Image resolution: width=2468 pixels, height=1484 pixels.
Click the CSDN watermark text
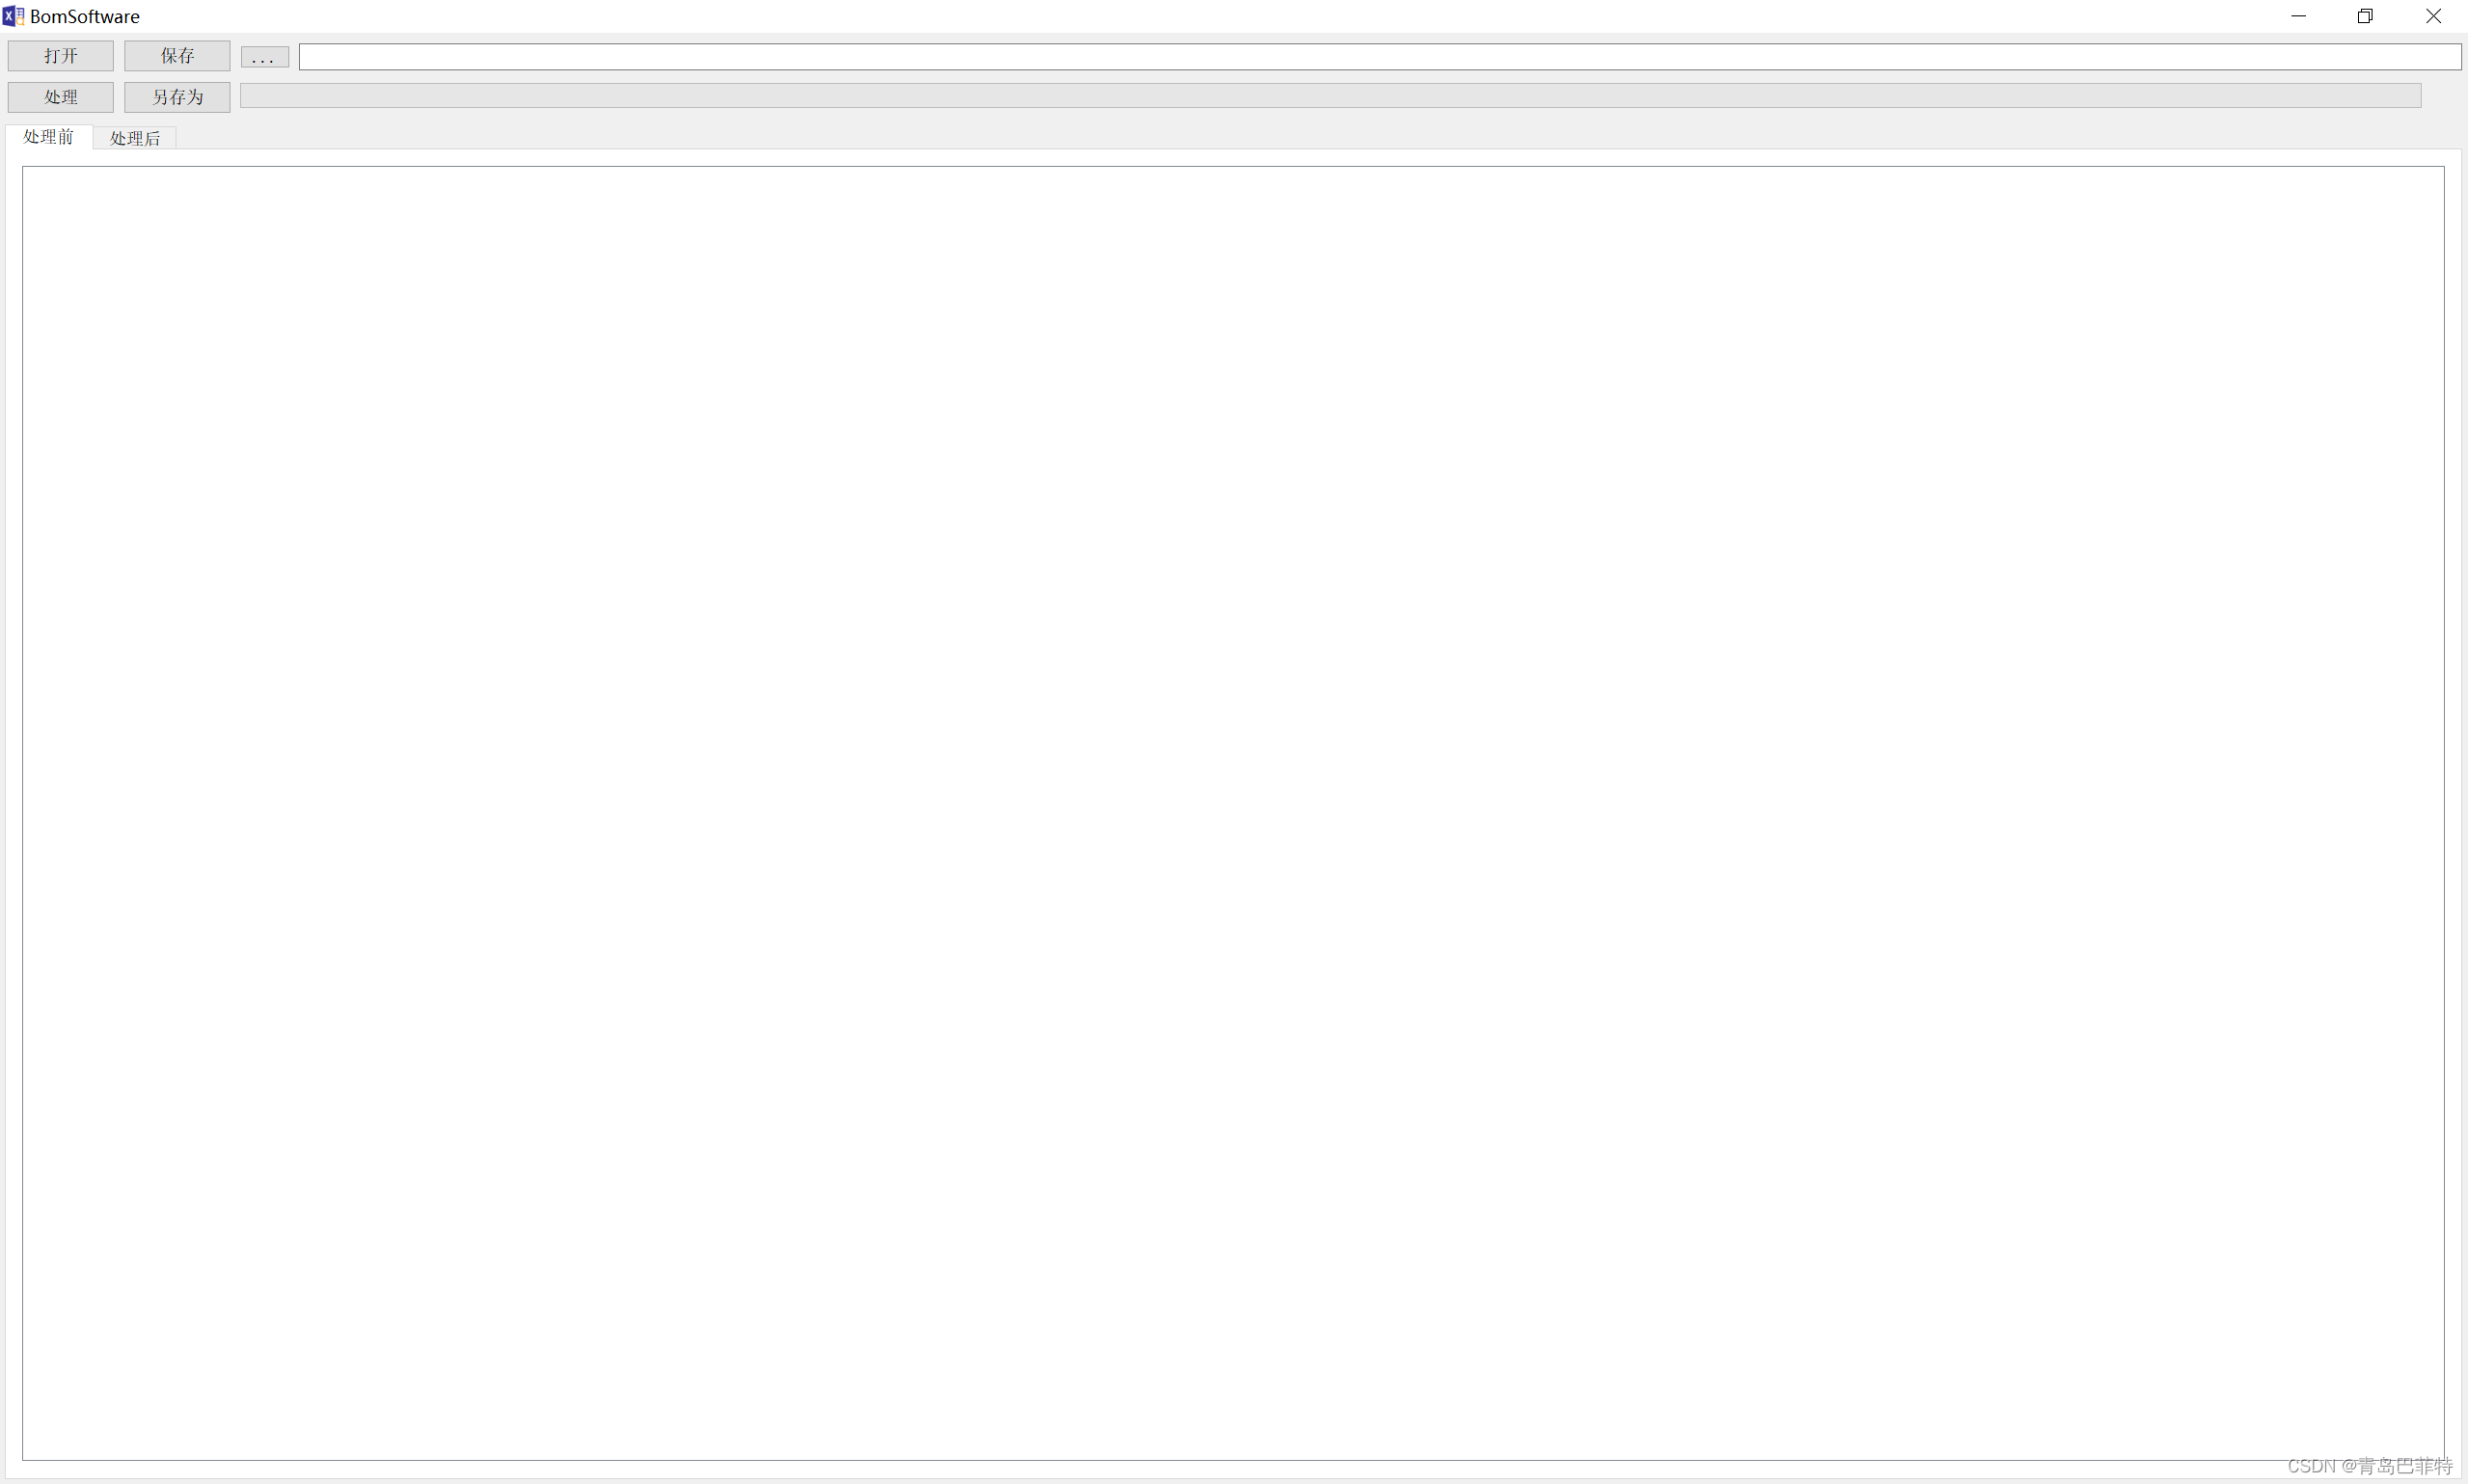tap(2370, 1466)
